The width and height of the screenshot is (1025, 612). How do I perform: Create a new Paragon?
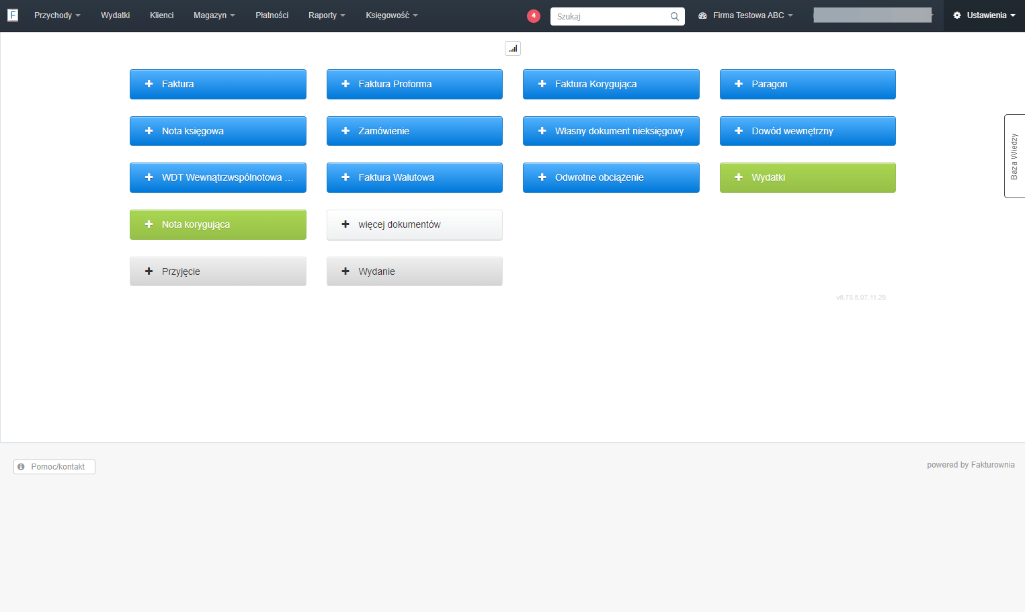808,84
